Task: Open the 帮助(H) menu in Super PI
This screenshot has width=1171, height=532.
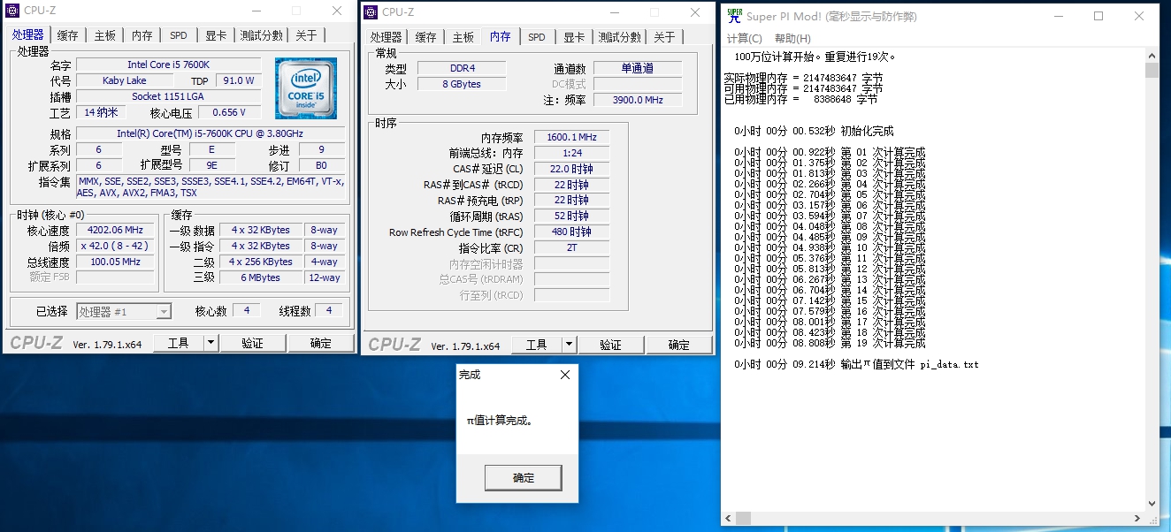Action: 792,40
